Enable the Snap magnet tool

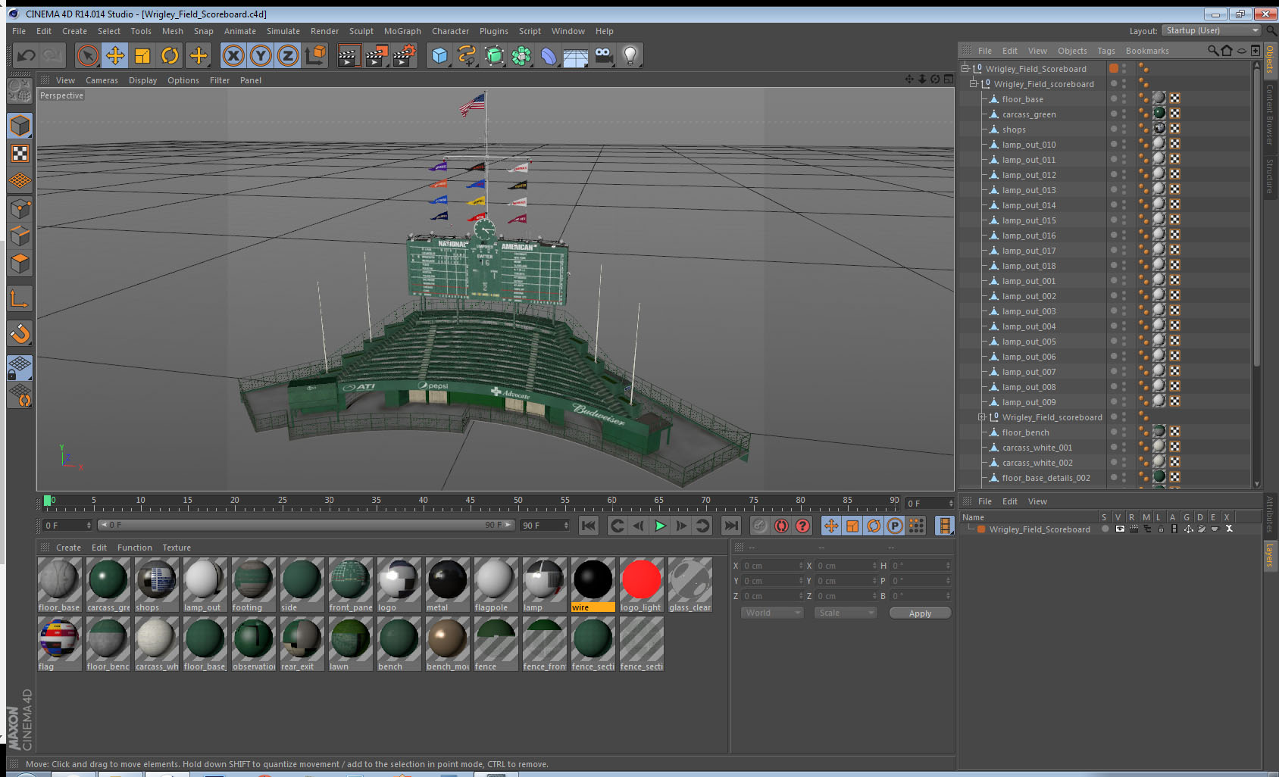[x=20, y=333]
